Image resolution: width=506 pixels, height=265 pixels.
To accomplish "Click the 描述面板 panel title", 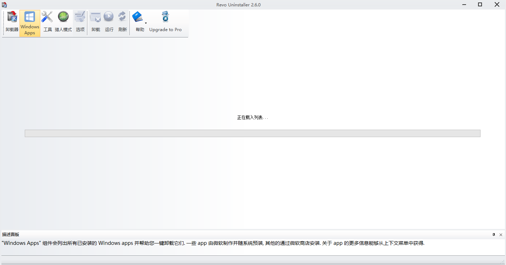I will coord(11,235).
